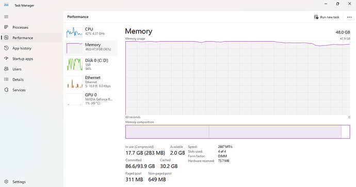Maximize the Task Manager window

(337, 4)
